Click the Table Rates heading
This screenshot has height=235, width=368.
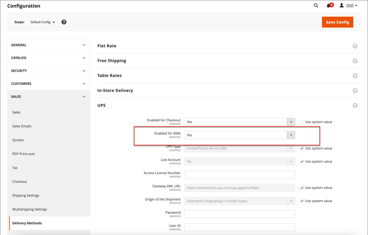click(109, 76)
